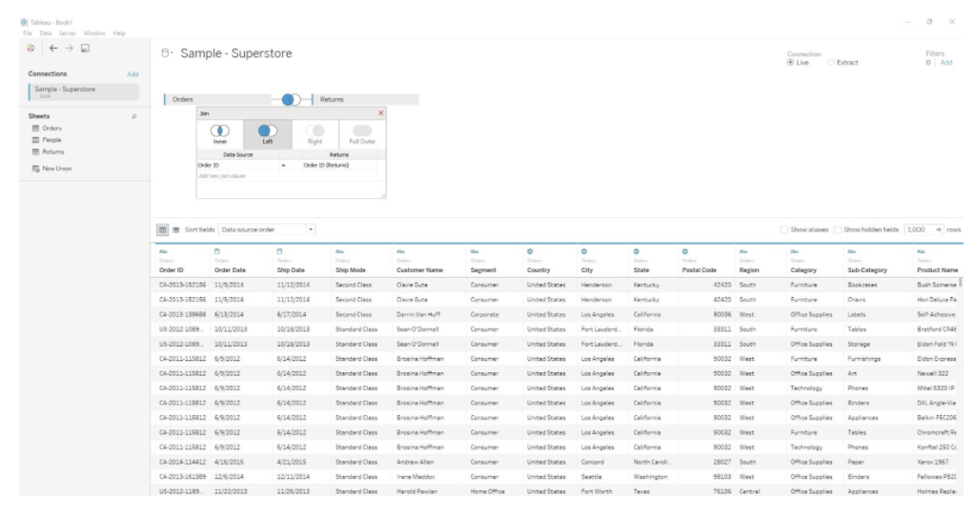Image resolution: width=976 pixels, height=515 pixels.
Task: Select the People sheet table icon
Action: (x=35, y=140)
